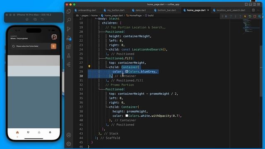Close the home_page.dart tab
The width and height of the screenshot is (265, 149).
click(208, 10)
